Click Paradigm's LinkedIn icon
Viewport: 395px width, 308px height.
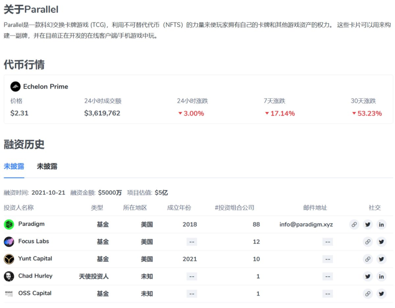pos(381,225)
